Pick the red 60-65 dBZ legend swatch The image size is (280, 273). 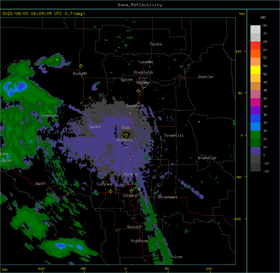(x=255, y=45)
